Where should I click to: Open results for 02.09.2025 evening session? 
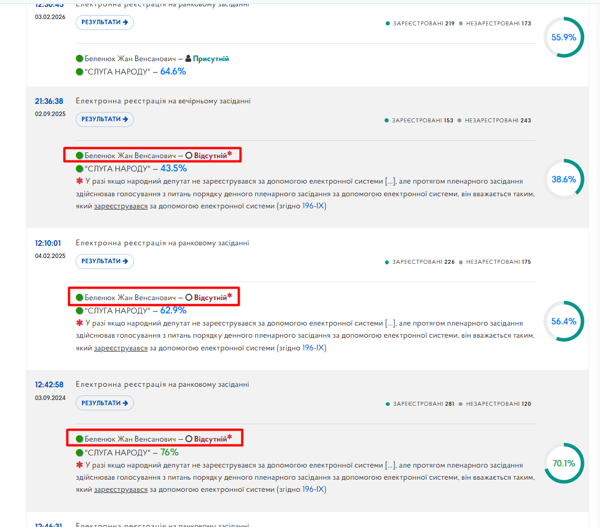coord(105,119)
